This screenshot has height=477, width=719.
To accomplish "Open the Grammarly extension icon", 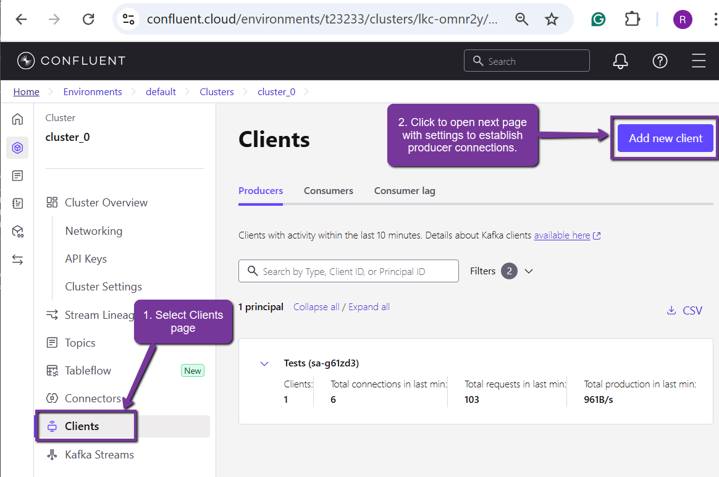I will (598, 20).
